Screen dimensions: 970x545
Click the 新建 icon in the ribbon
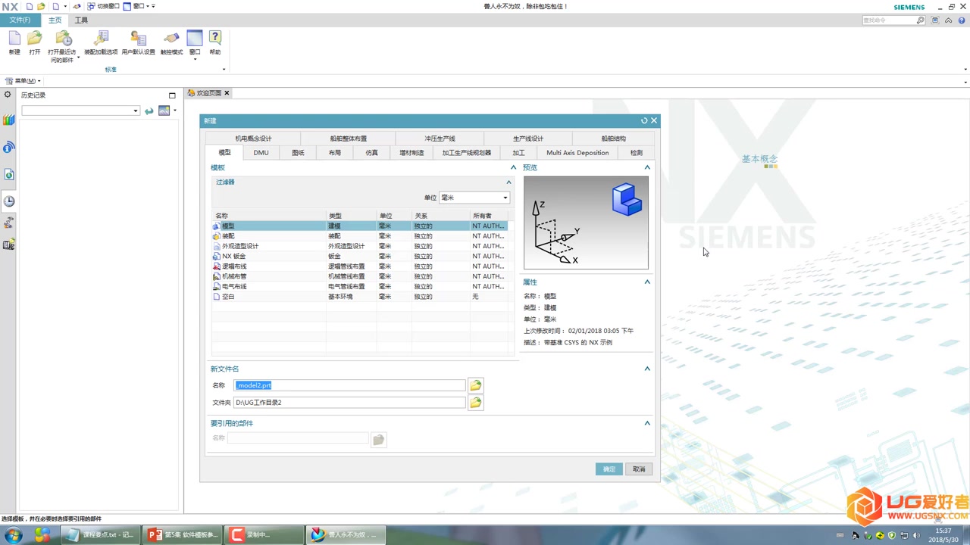pyautogui.click(x=14, y=42)
